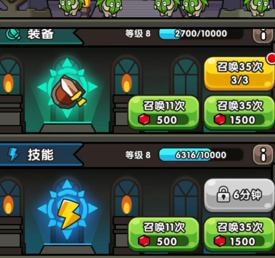Screen dimensions: 275x258
Task: Summon equipment 11 times for 500
Action: 163,112
